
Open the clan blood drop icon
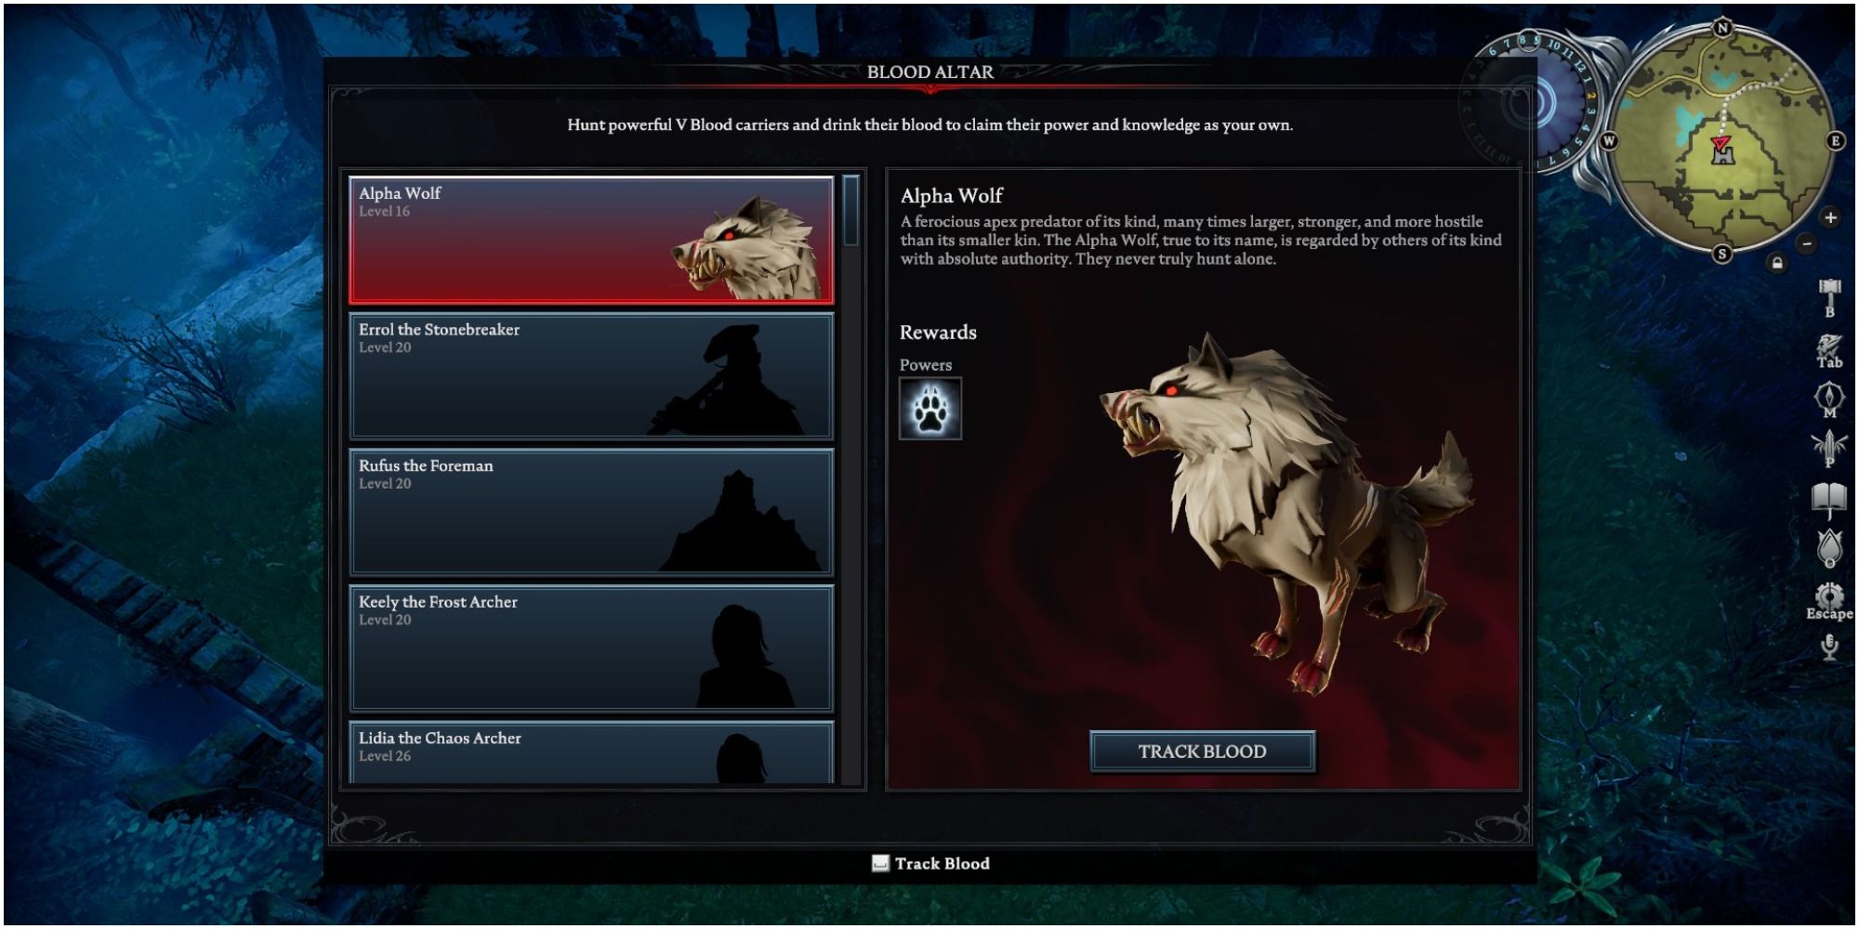[x=1829, y=549]
